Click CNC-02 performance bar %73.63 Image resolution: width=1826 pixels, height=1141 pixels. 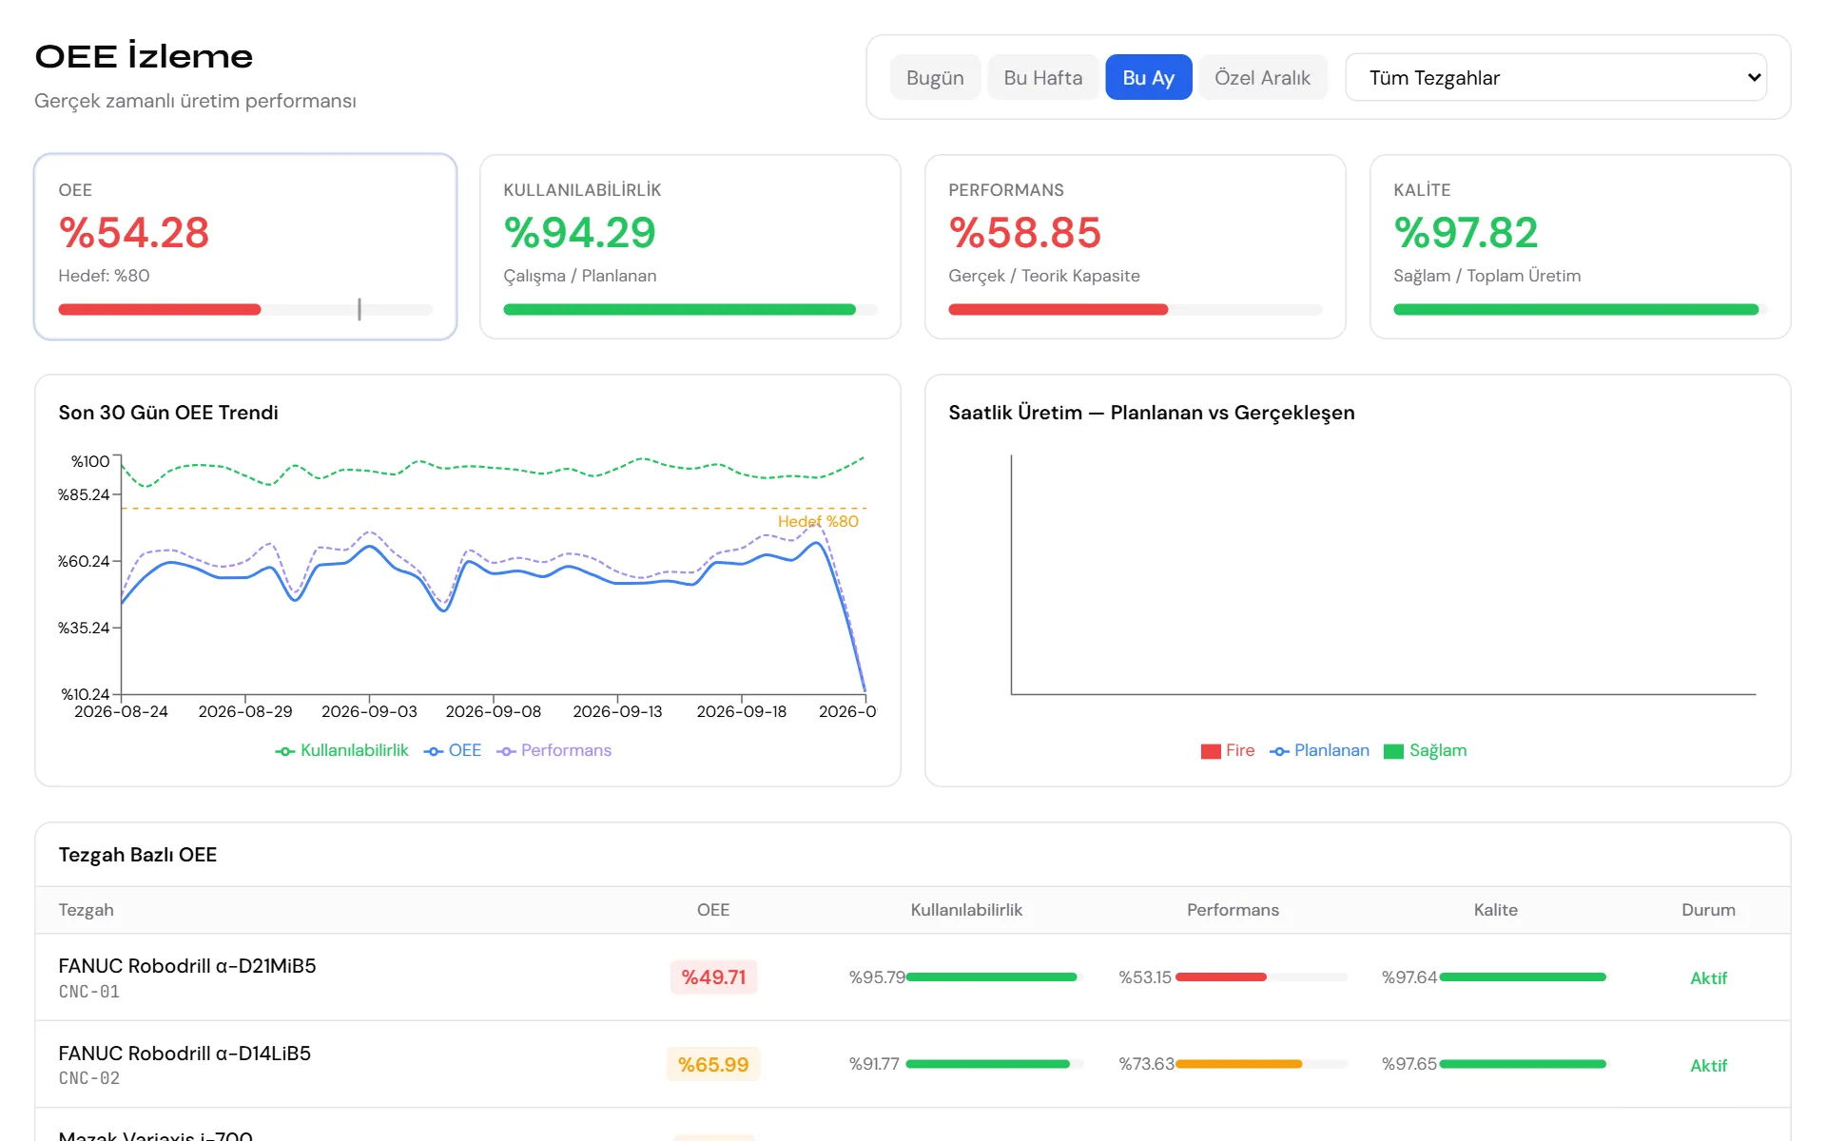1262,1064
